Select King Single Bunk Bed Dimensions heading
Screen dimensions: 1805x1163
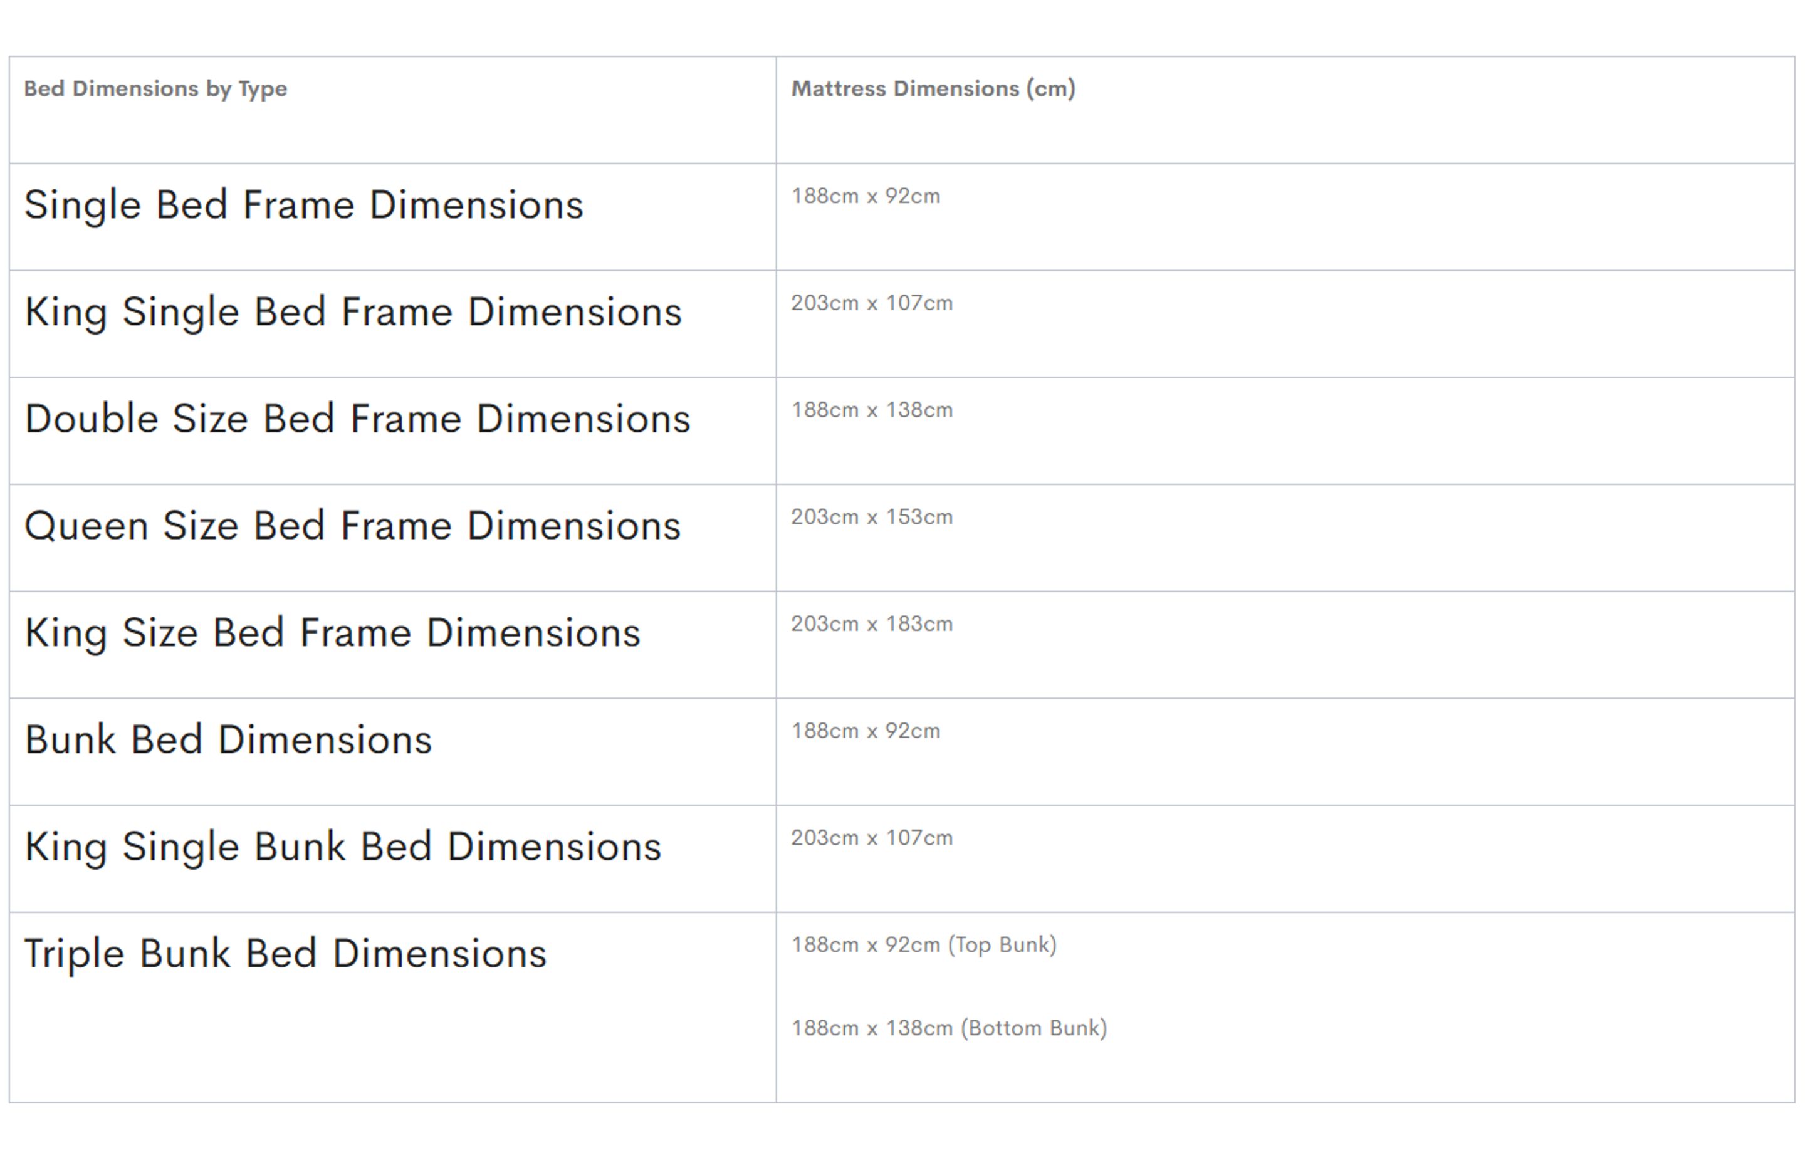(x=343, y=847)
